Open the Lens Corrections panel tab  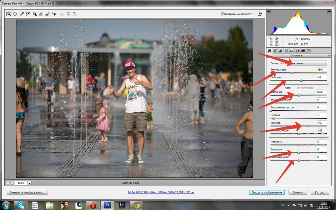[297, 50]
